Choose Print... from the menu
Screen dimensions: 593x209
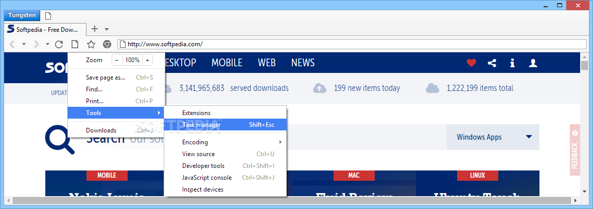[x=116, y=101]
